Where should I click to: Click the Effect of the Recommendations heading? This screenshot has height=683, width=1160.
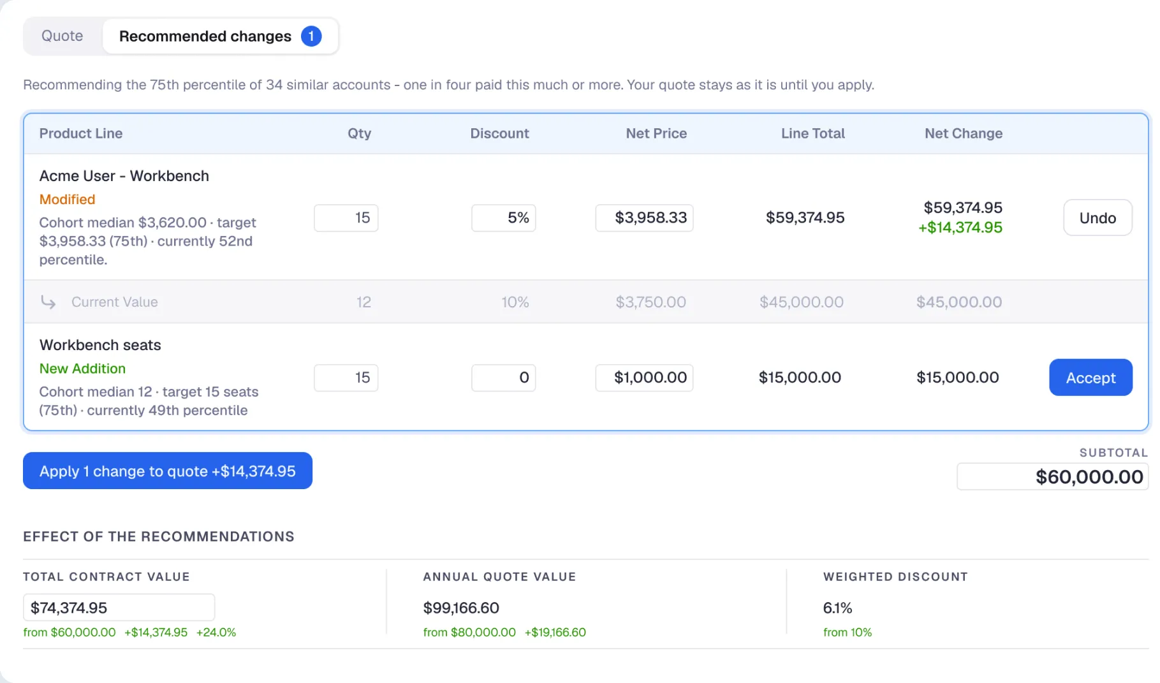[159, 536]
